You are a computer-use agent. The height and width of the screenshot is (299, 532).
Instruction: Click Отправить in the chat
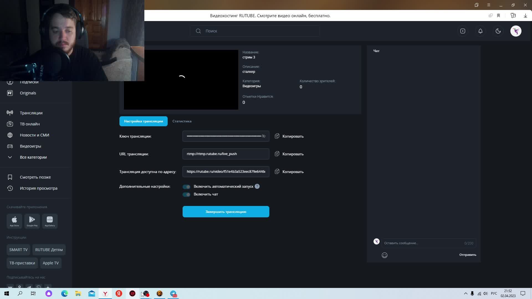467,255
